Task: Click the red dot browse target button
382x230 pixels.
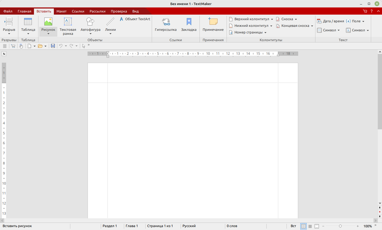Action: [380, 212]
